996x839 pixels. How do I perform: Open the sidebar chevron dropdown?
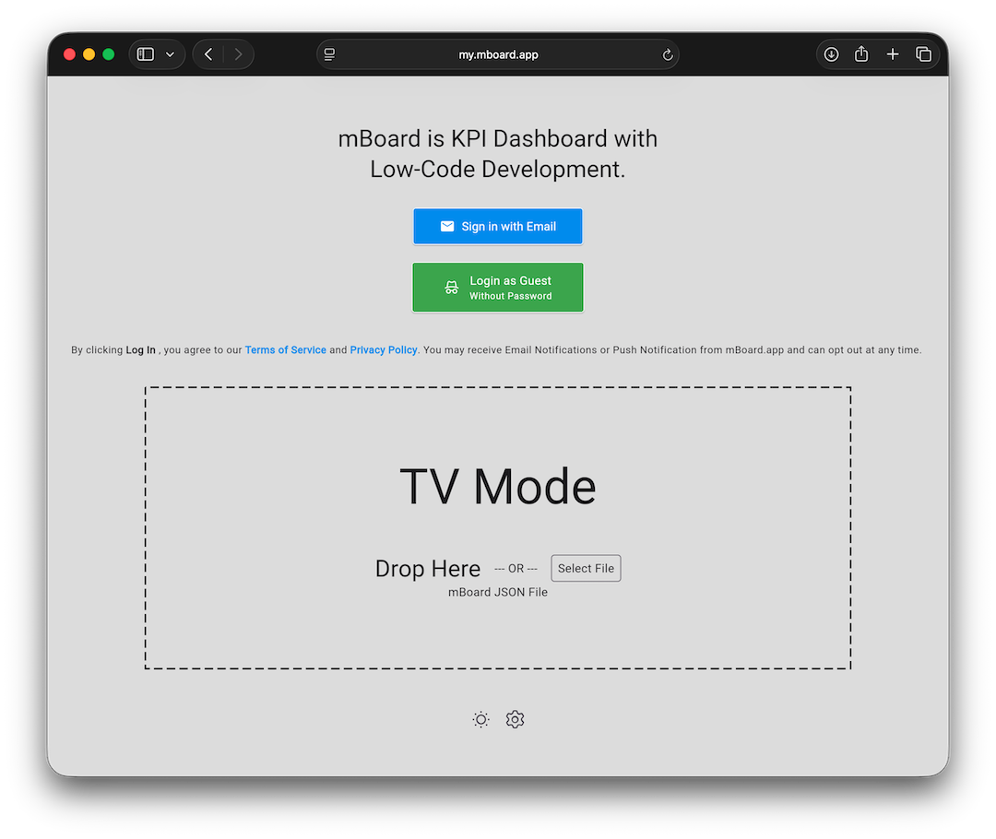point(168,53)
